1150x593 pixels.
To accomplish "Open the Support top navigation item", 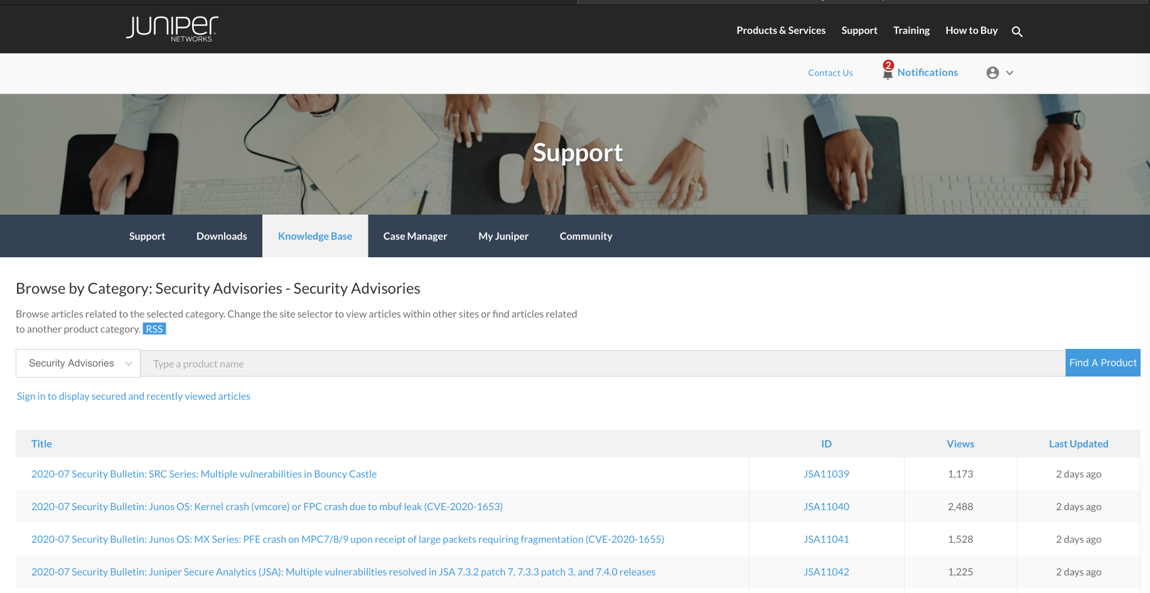I will [x=859, y=30].
